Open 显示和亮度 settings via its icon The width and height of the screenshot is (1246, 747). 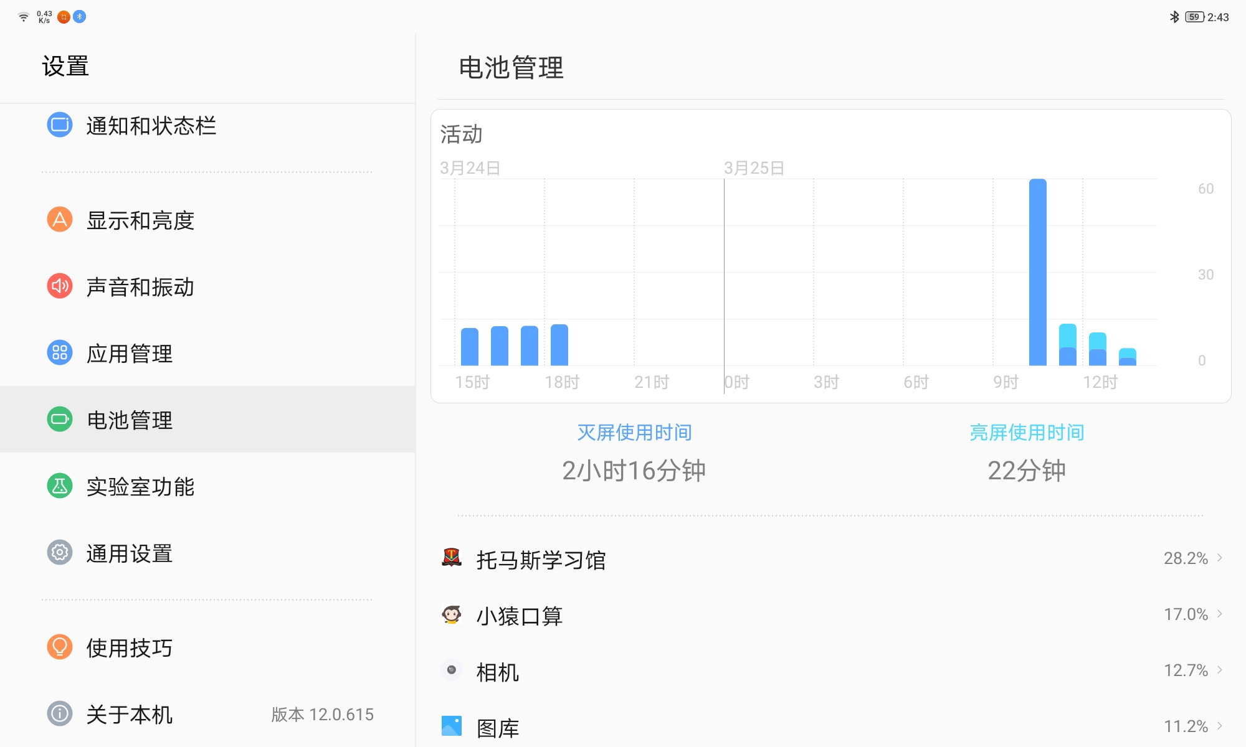click(59, 220)
